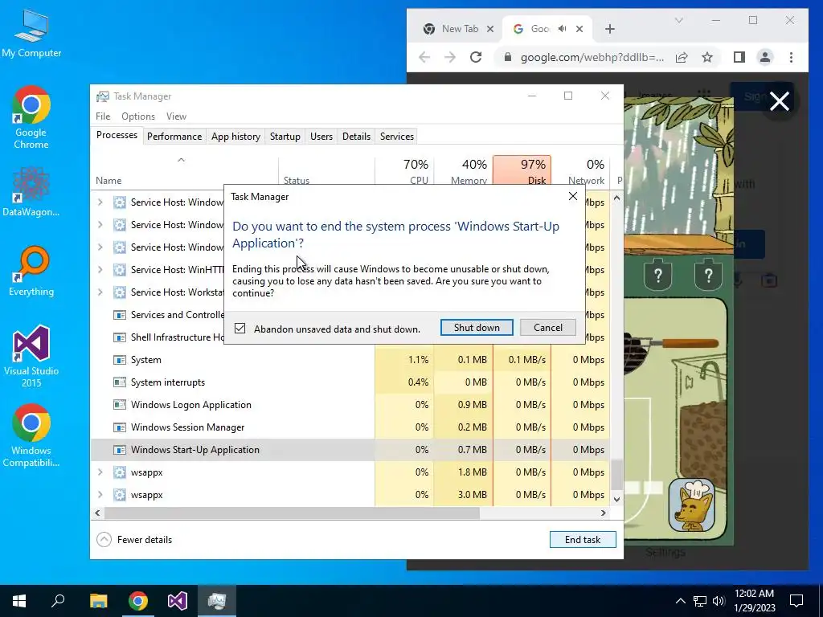Bookmark page with star icon

[x=707, y=57]
